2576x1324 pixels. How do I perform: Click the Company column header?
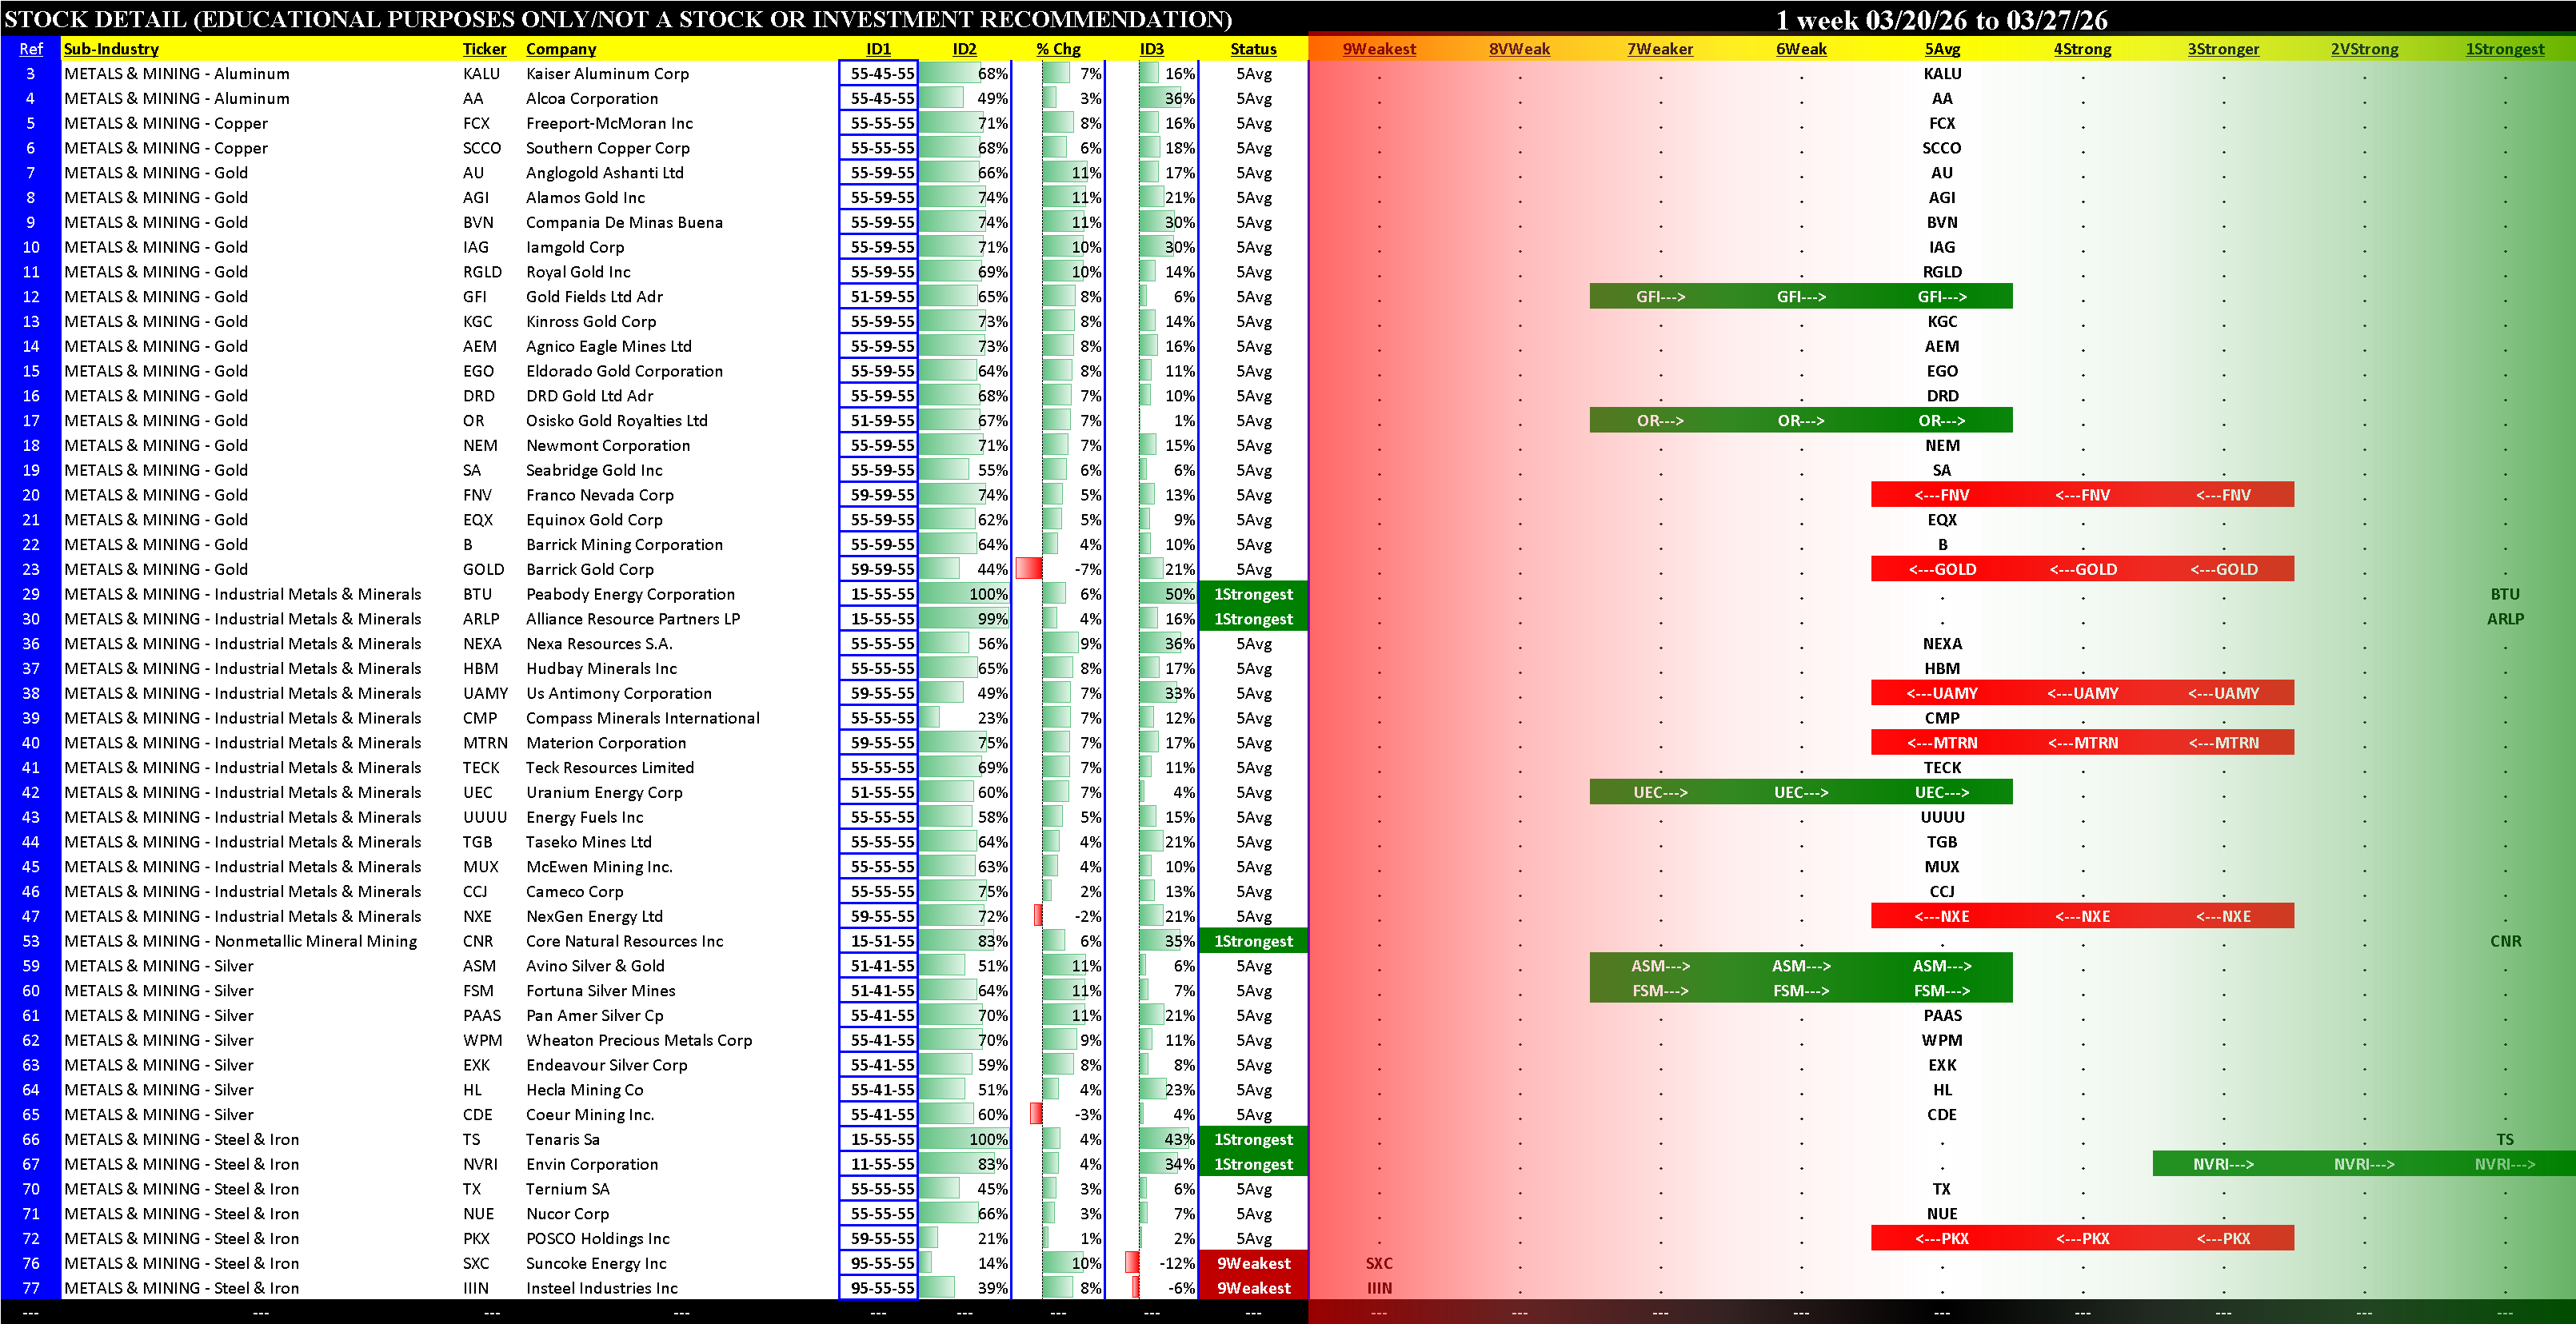point(561,49)
